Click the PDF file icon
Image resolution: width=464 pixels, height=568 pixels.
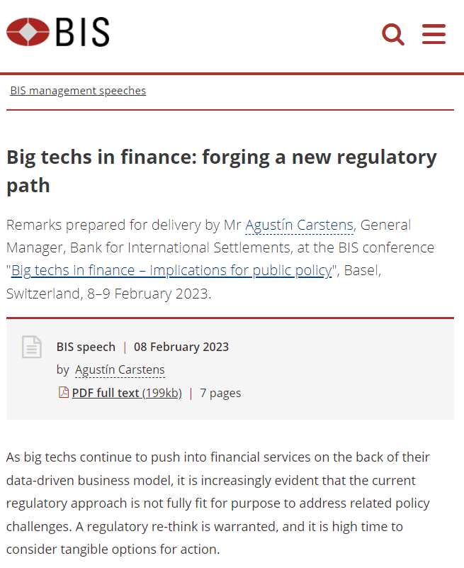pyautogui.click(x=64, y=392)
